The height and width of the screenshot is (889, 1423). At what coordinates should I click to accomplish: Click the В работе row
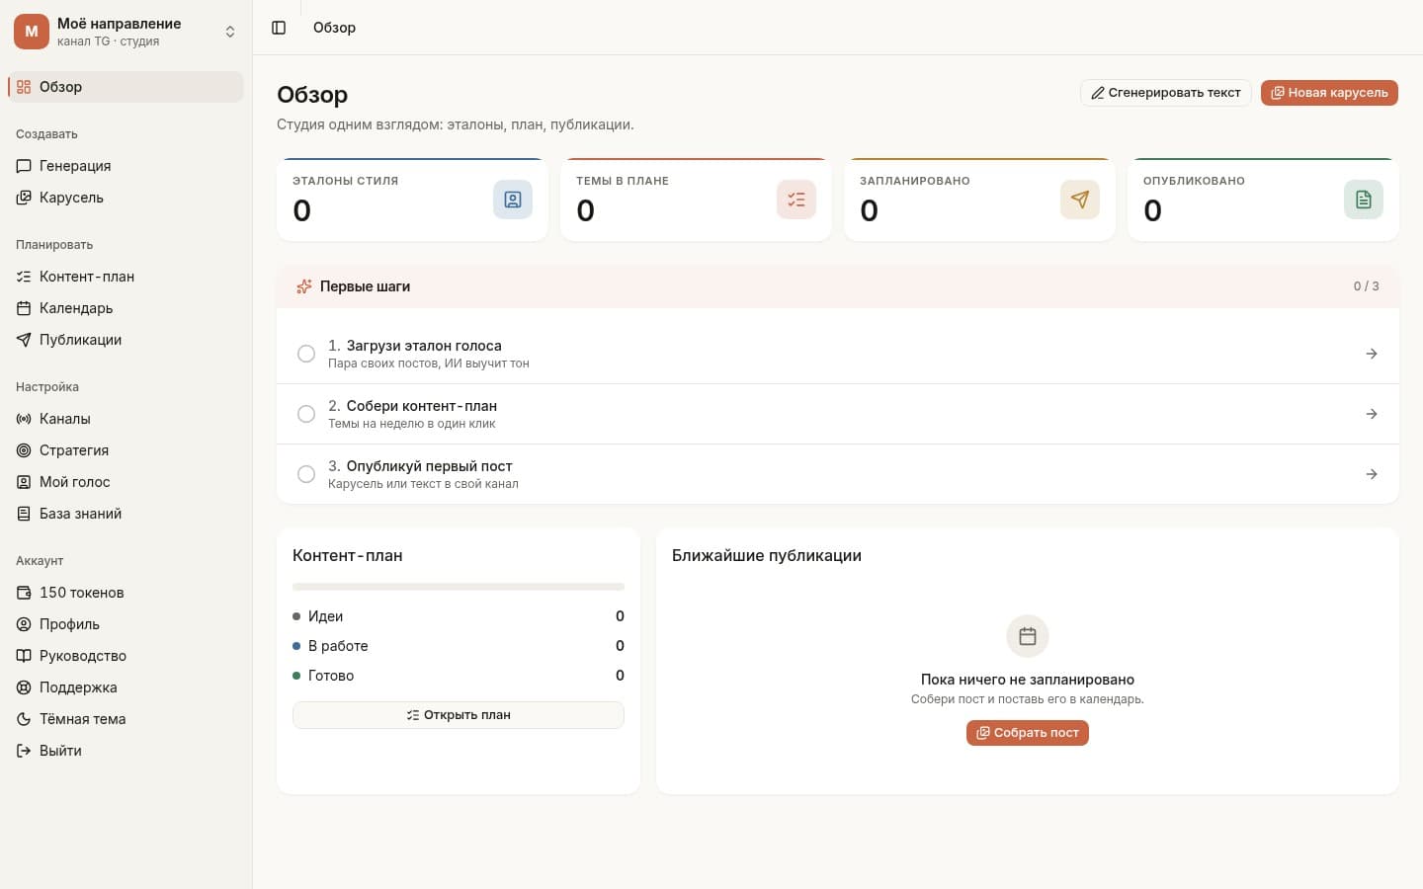(x=459, y=646)
